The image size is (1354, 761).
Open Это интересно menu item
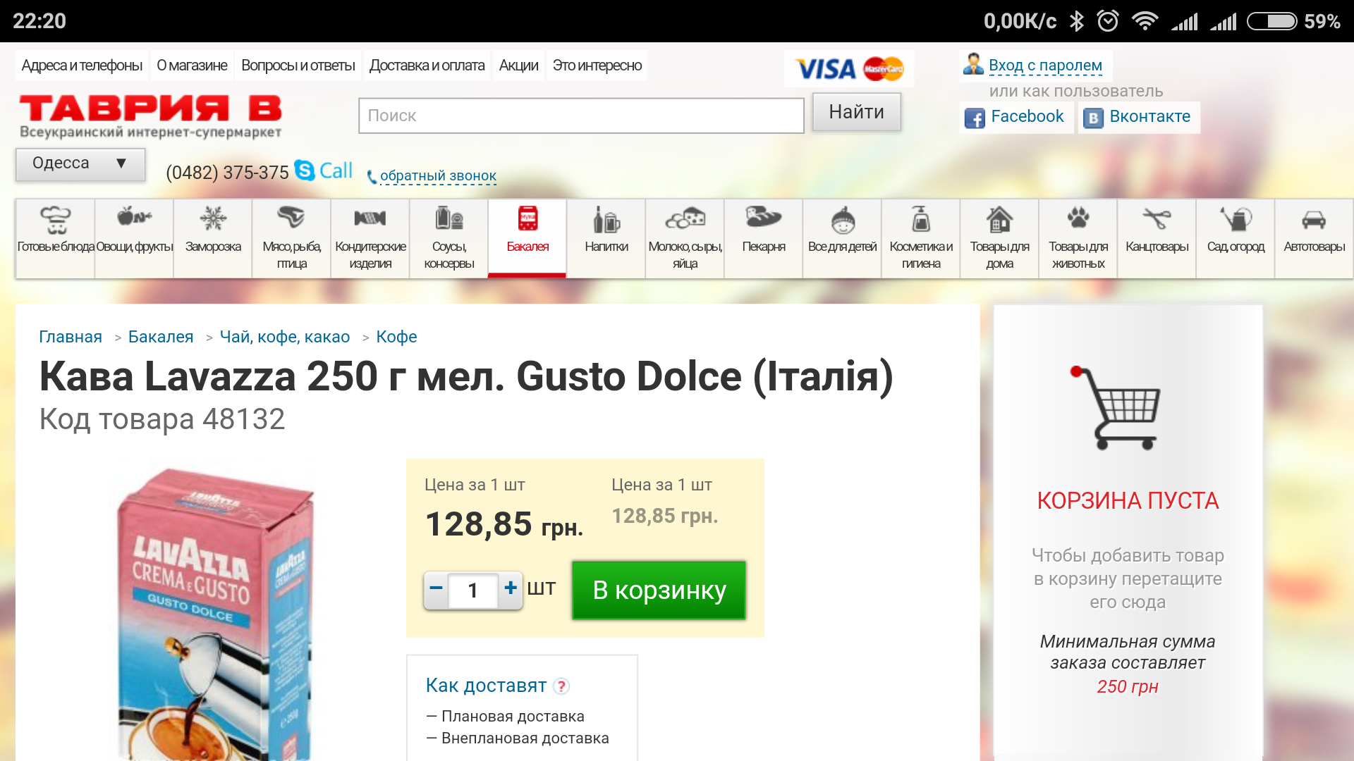597,66
